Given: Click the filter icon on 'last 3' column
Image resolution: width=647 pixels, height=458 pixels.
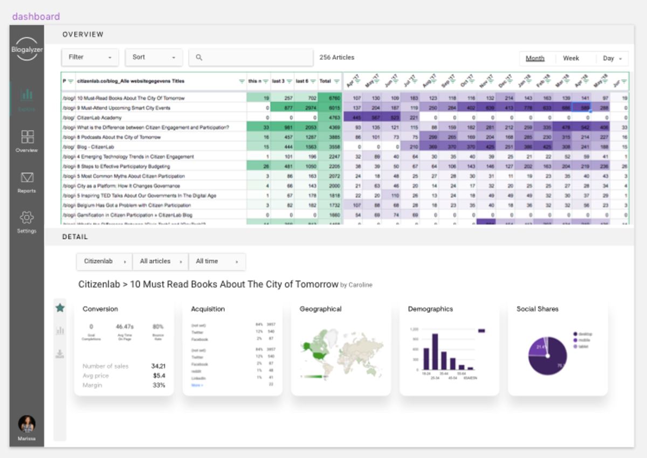Looking at the screenshot, I should click(x=290, y=81).
